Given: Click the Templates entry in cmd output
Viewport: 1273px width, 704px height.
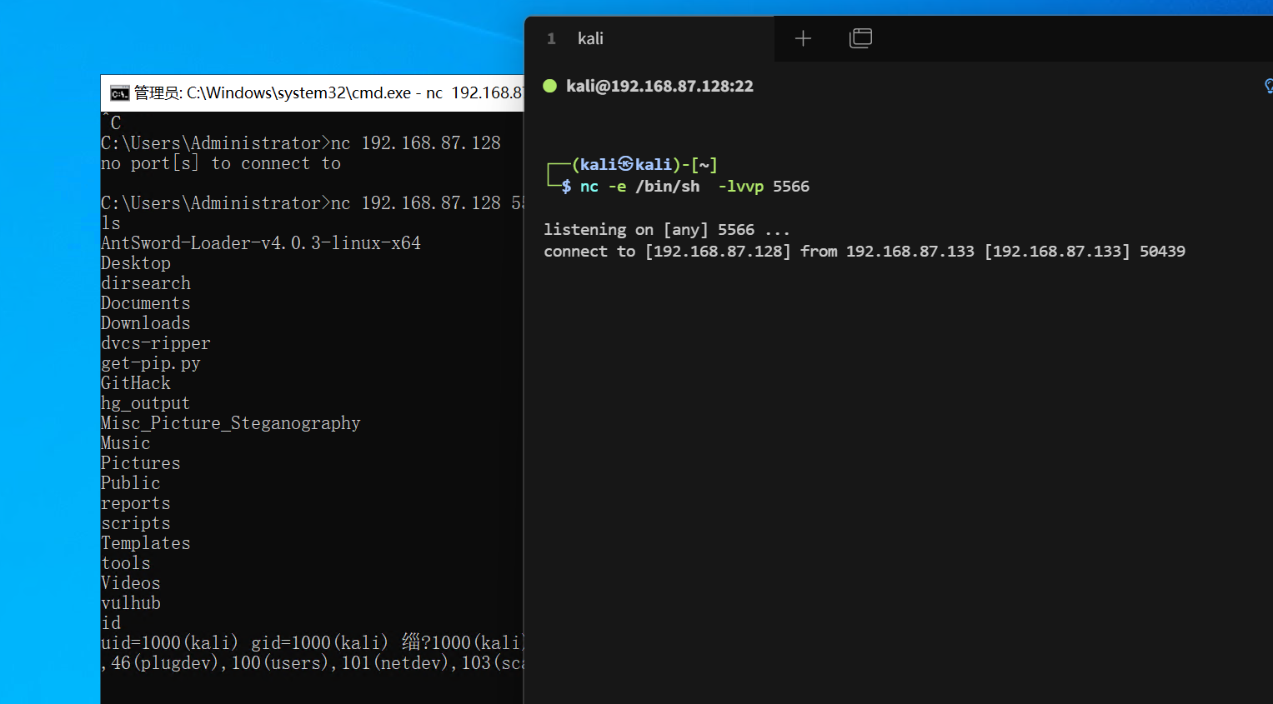Looking at the screenshot, I should [146, 543].
